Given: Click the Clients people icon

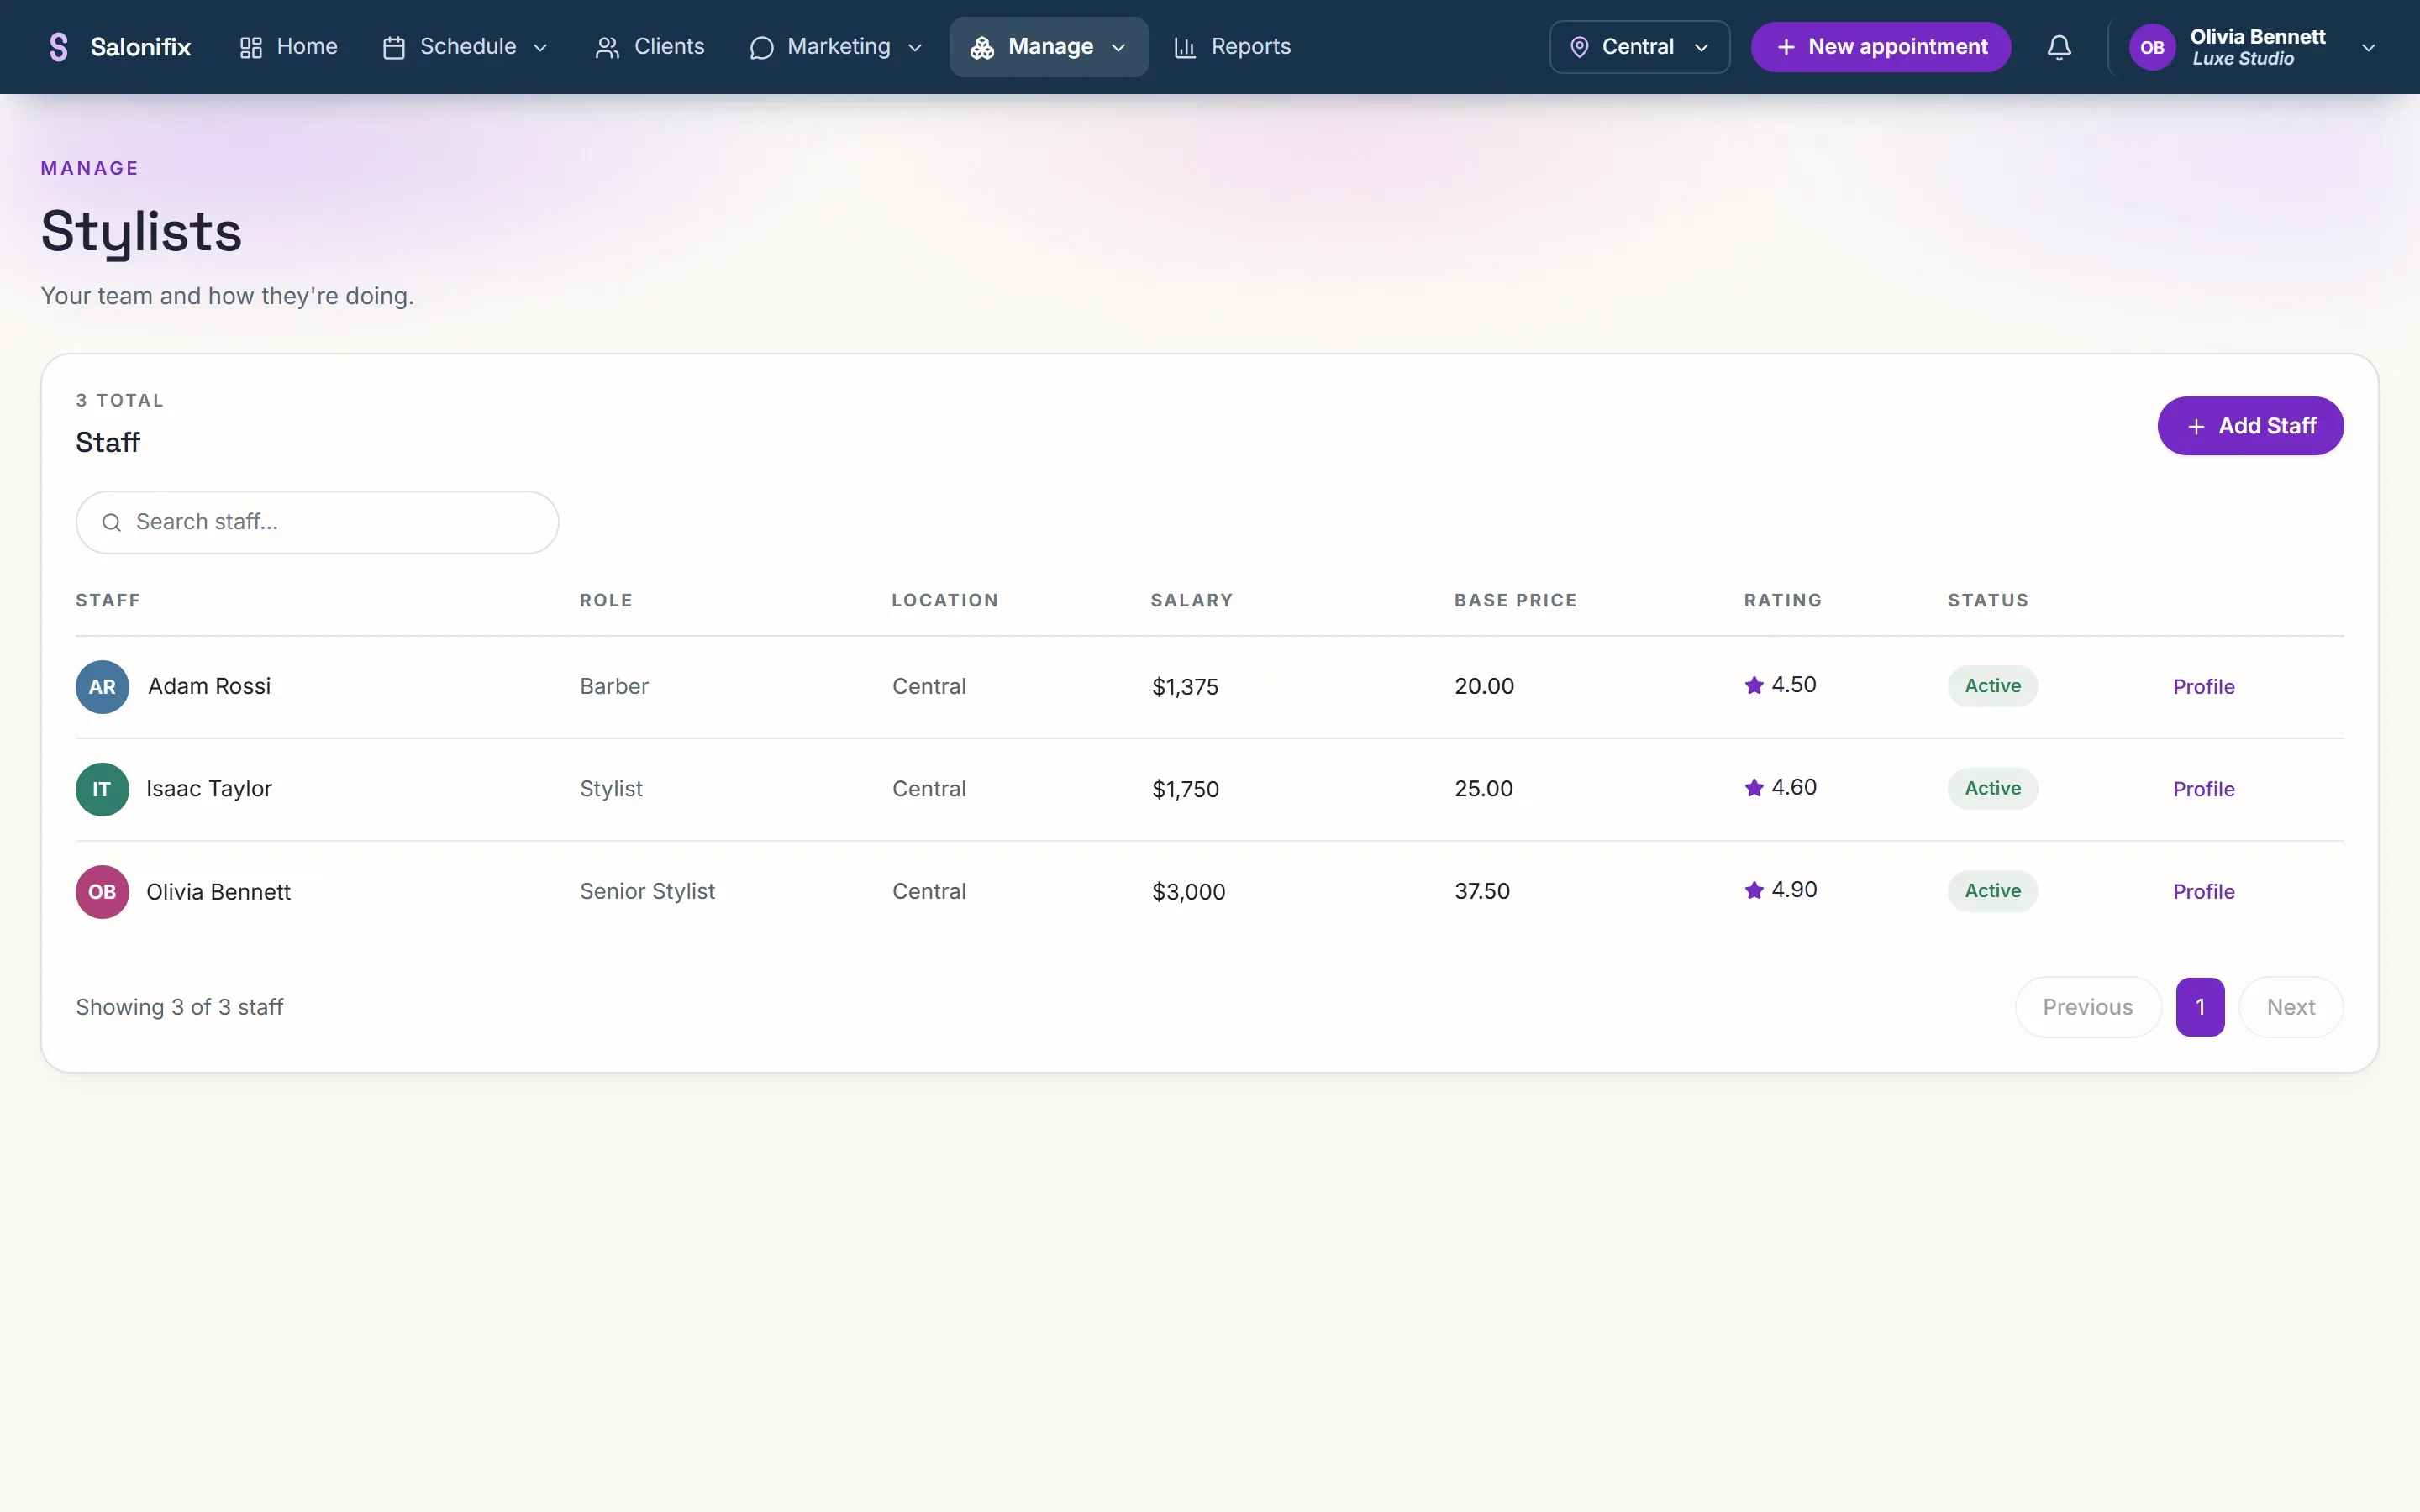Looking at the screenshot, I should (x=607, y=47).
